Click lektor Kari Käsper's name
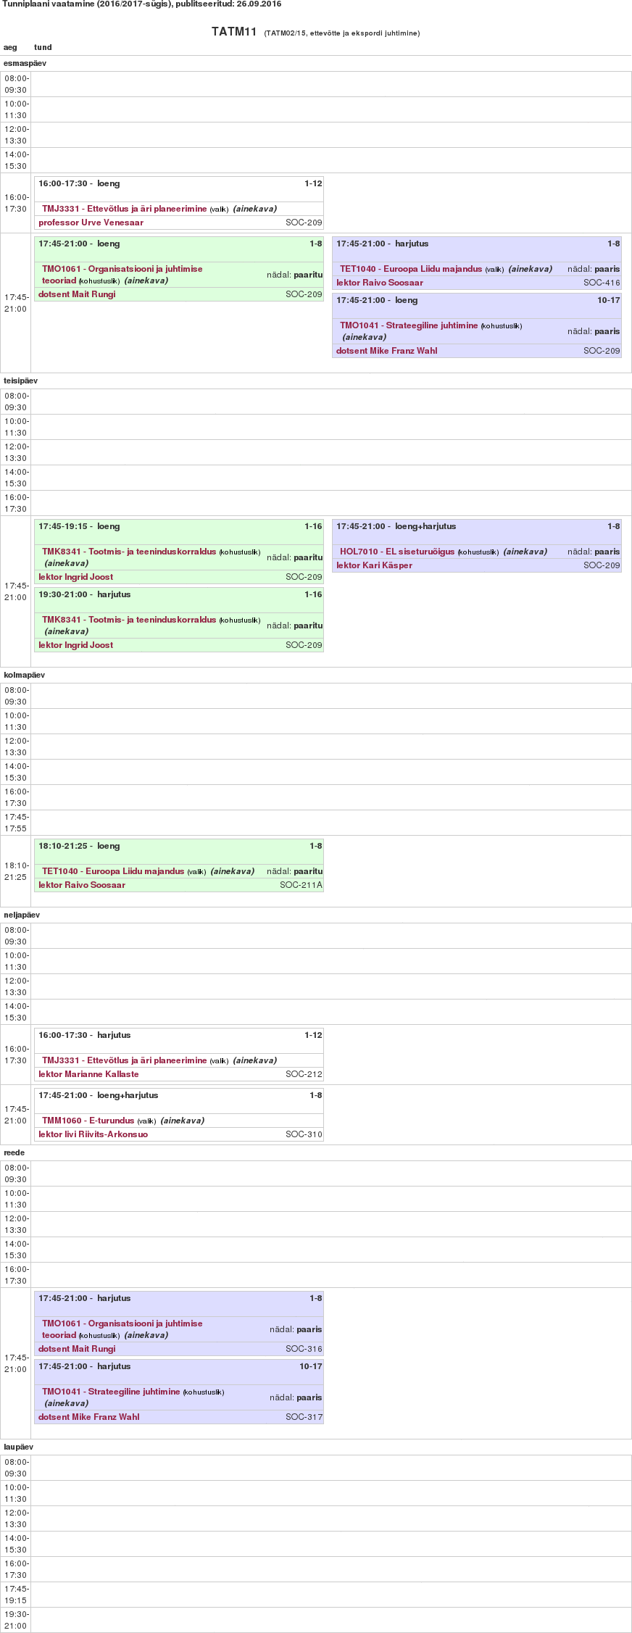 pyautogui.click(x=374, y=565)
